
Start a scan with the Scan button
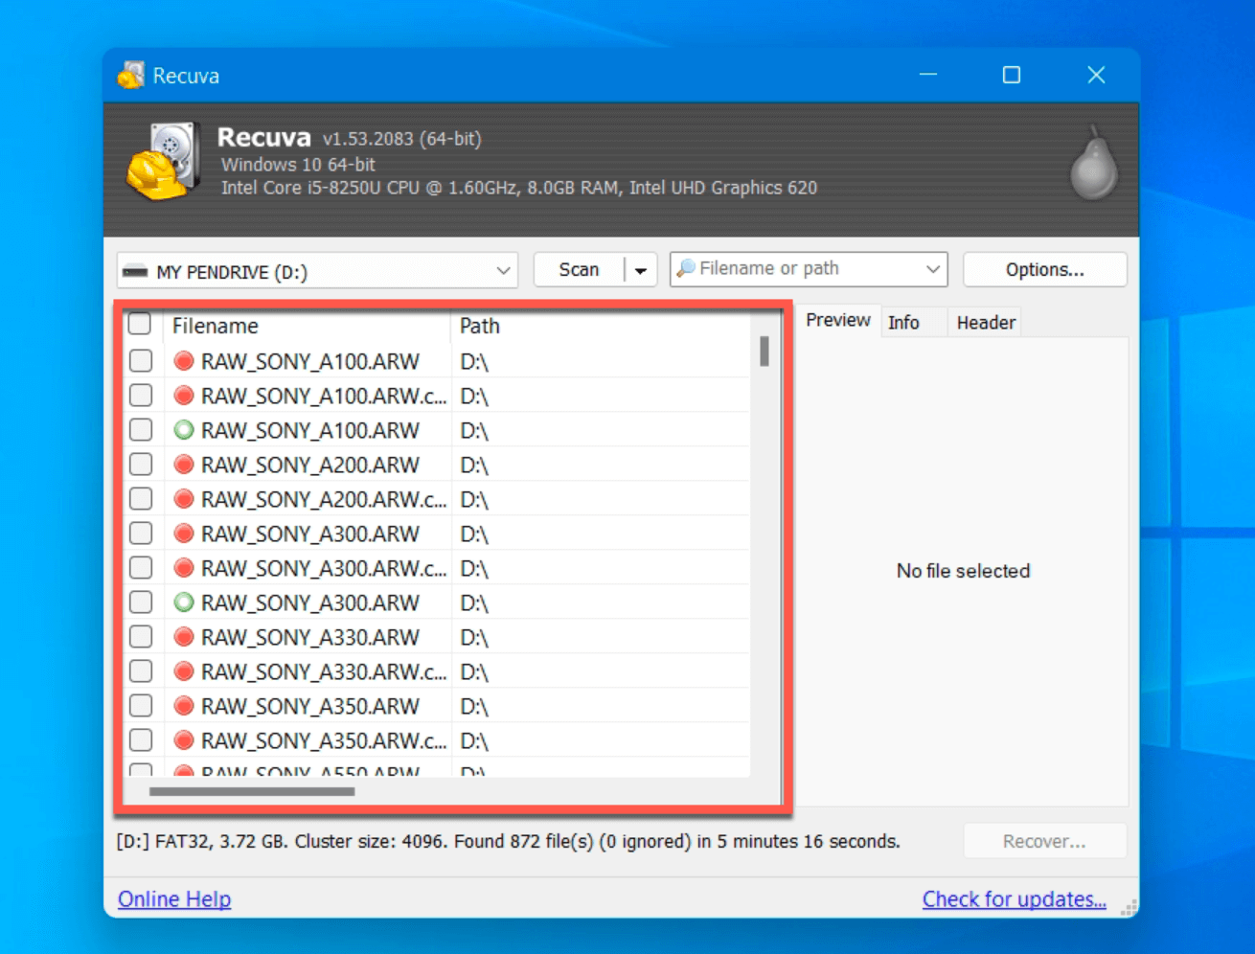click(x=579, y=270)
